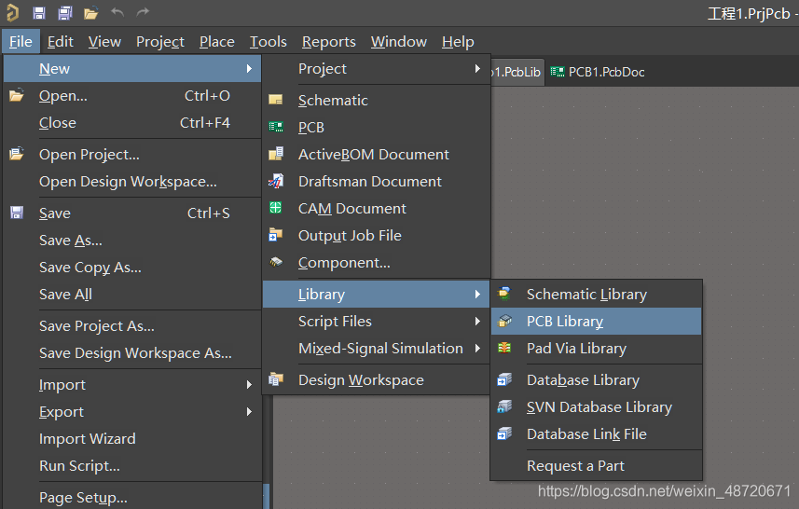
Task: Choose Schematic Library in the submenu
Action: click(585, 295)
